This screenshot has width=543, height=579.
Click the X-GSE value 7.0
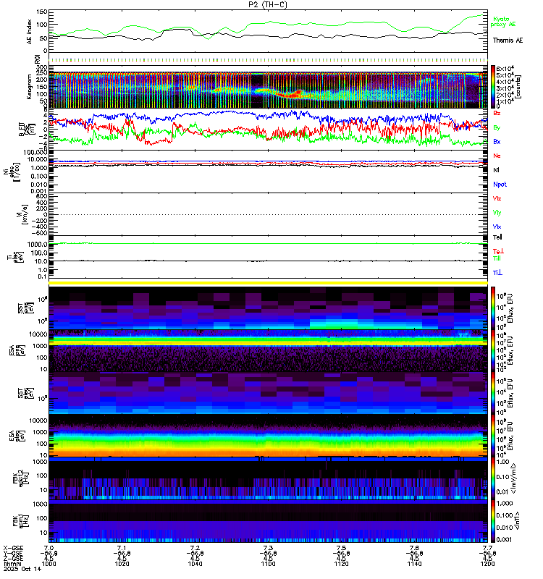point(49,548)
